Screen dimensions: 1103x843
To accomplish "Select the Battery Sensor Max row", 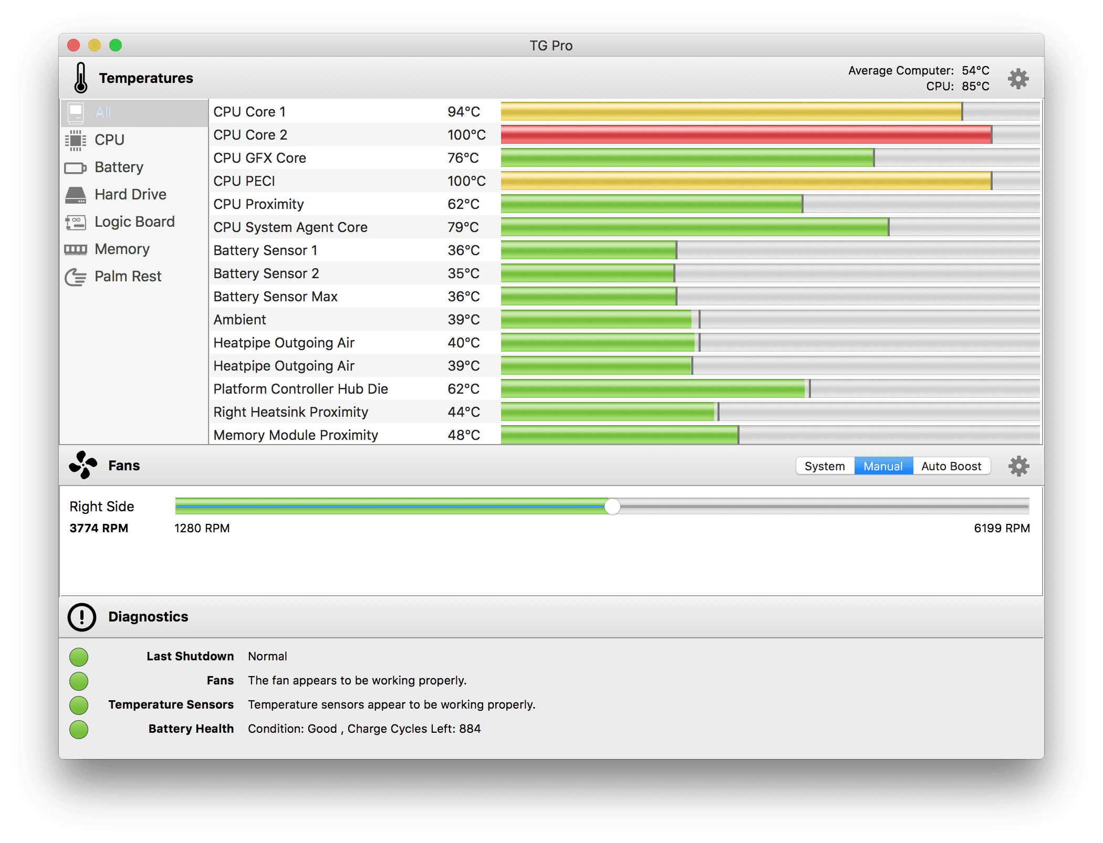I will pos(625,297).
